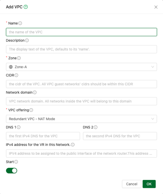Click the DNS 1 info icon

19,127
